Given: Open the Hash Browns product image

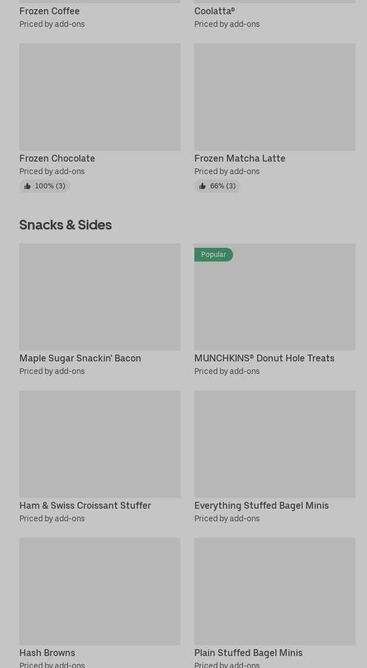Looking at the screenshot, I should [x=100, y=591].
